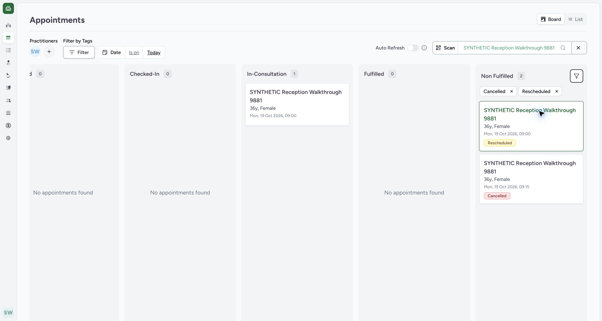Click the SW user avatar at bottom
This screenshot has height=321, width=602.
coord(8,313)
